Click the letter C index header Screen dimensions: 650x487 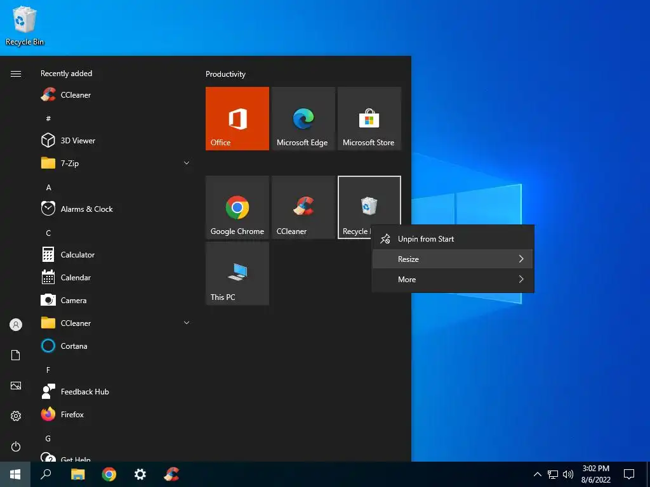tap(48, 233)
